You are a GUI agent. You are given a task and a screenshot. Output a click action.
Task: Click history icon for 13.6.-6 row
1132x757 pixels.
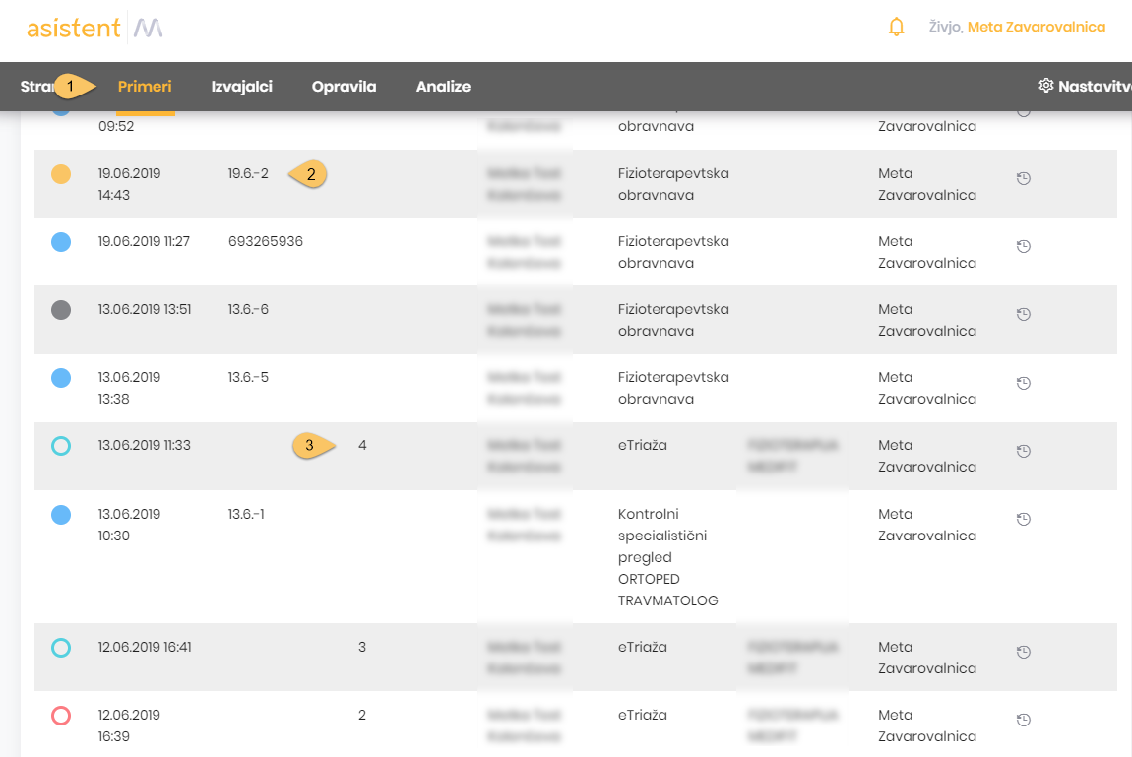coord(1023,315)
